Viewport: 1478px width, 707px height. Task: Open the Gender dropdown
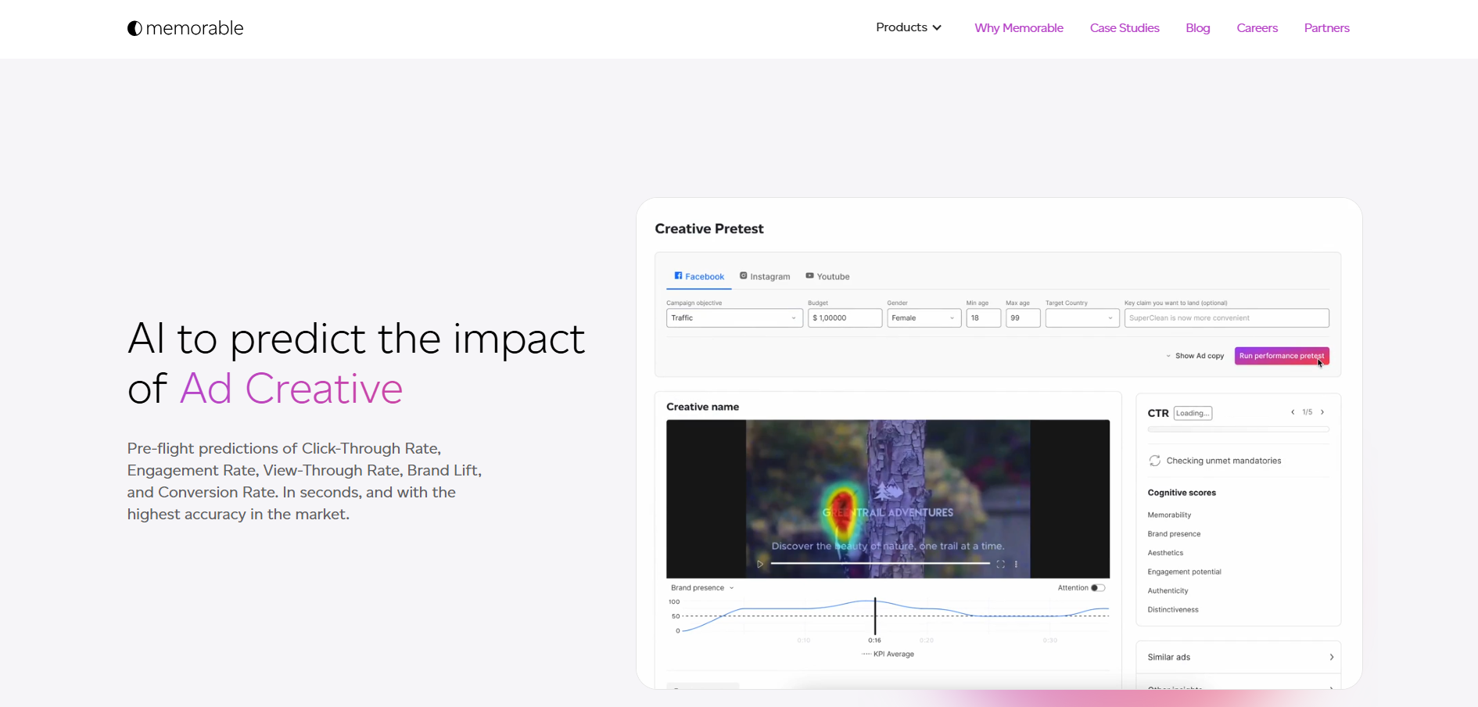[x=923, y=318]
